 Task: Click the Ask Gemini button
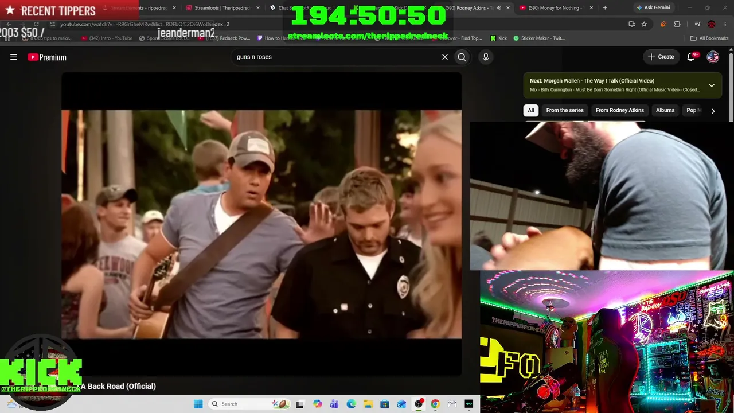tap(653, 8)
